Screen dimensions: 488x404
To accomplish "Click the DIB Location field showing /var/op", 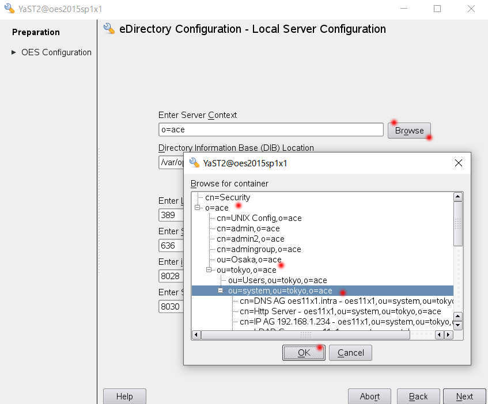I will tap(171, 162).
